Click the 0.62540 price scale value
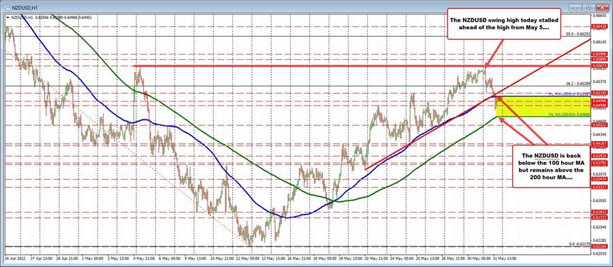The image size is (613, 267). (599, 227)
